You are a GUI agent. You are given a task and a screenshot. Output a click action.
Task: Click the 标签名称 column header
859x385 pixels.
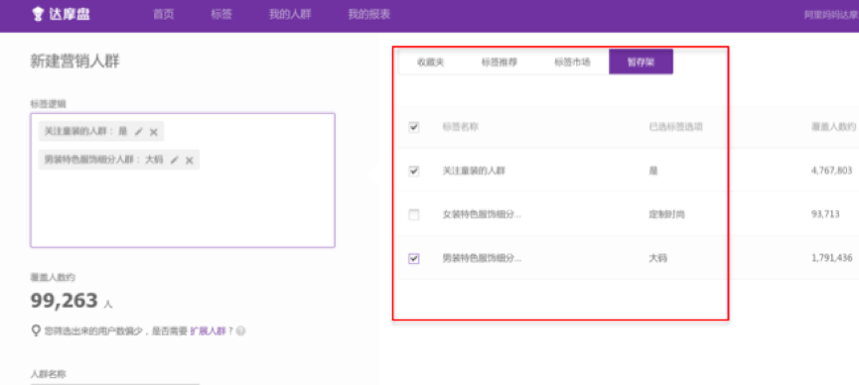(460, 127)
